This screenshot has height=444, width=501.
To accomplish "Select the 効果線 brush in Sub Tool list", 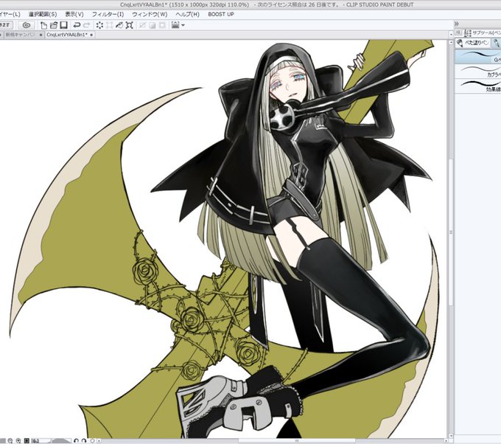I will [x=478, y=86].
